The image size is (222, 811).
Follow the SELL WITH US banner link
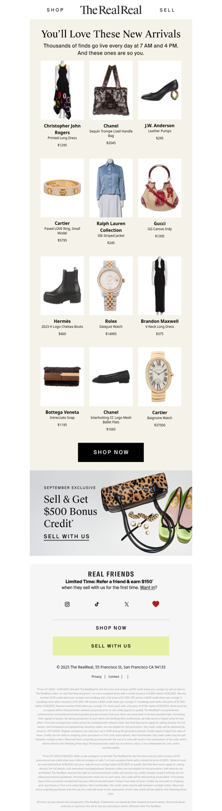[67, 537]
